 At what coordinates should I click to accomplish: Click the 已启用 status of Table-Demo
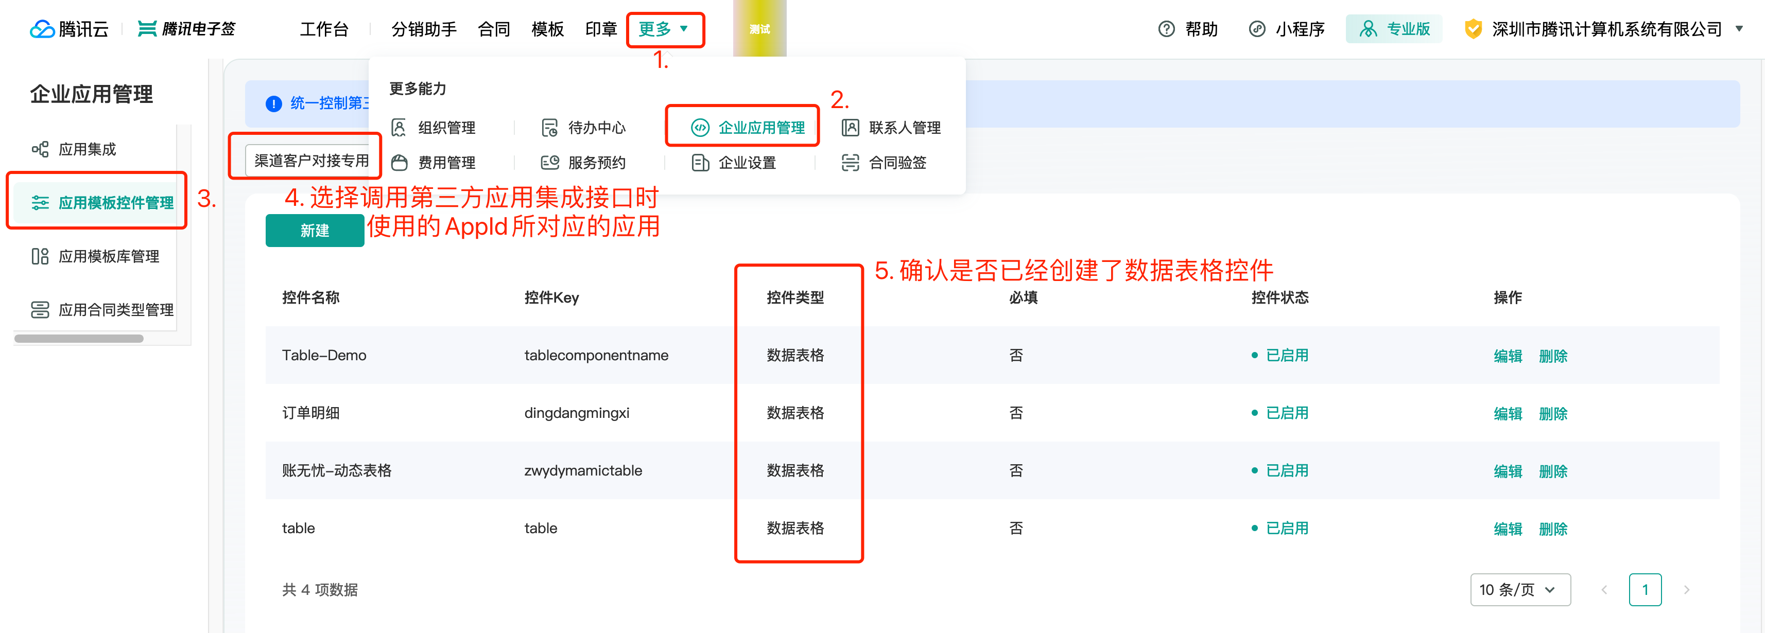tap(1279, 355)
